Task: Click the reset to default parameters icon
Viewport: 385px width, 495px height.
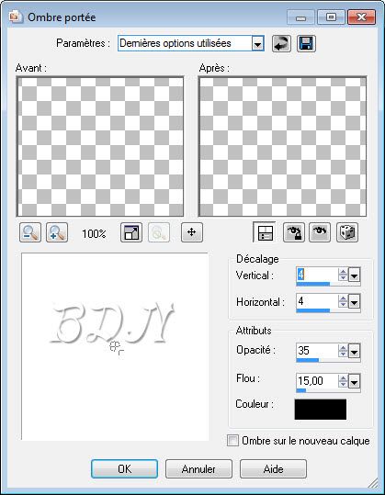Action: [x=281, y=43]
